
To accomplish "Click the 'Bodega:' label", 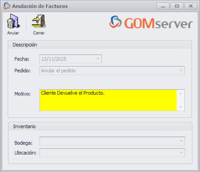I will [x=23, y=143].
